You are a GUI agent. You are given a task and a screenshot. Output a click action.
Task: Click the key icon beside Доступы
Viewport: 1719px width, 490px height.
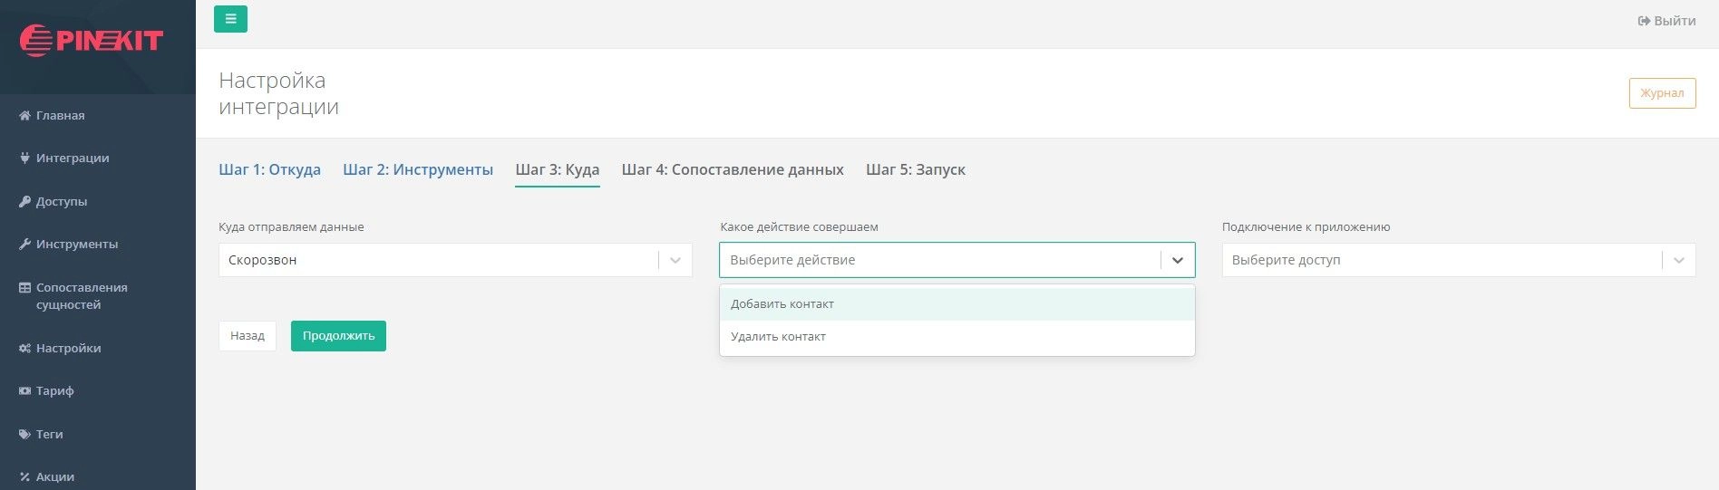(24, 202)
